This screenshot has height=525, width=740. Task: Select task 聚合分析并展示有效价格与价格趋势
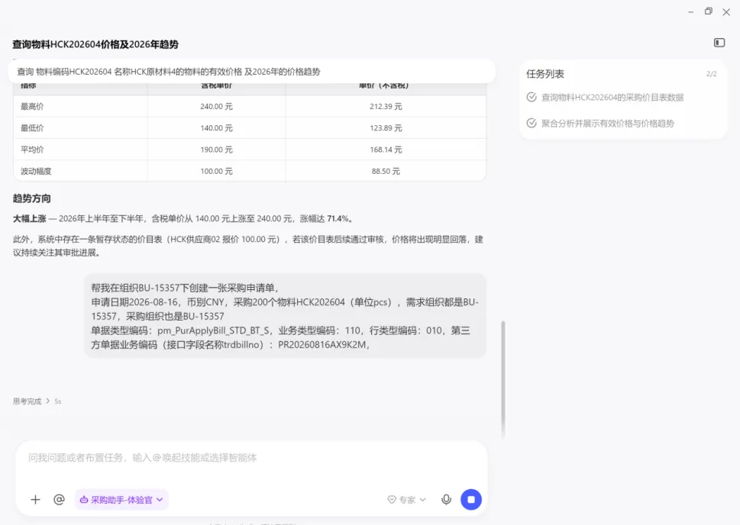tap(607, 123)
